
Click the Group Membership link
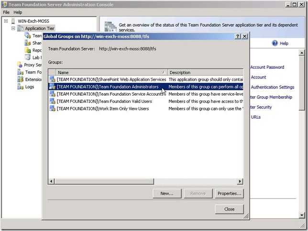(x=271, y=97)
